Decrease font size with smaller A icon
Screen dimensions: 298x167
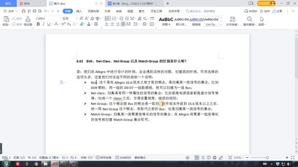(87, 19)
